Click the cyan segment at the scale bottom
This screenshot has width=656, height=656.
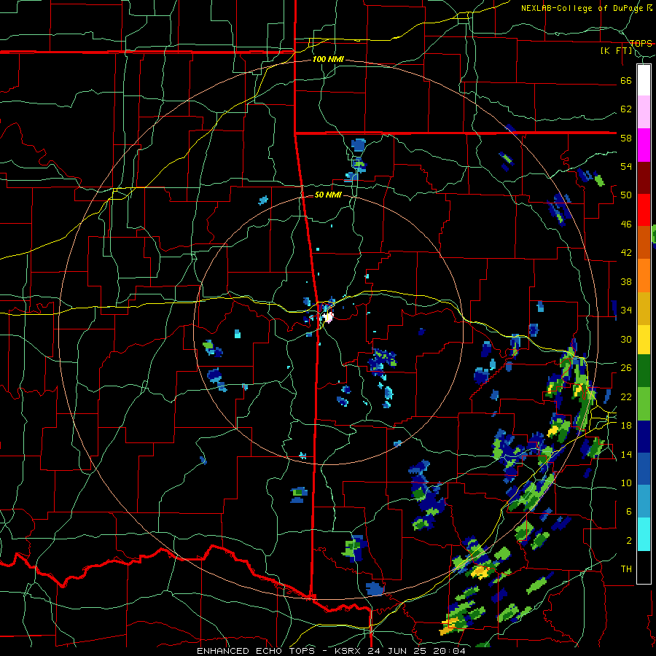(x=644, y=534)
